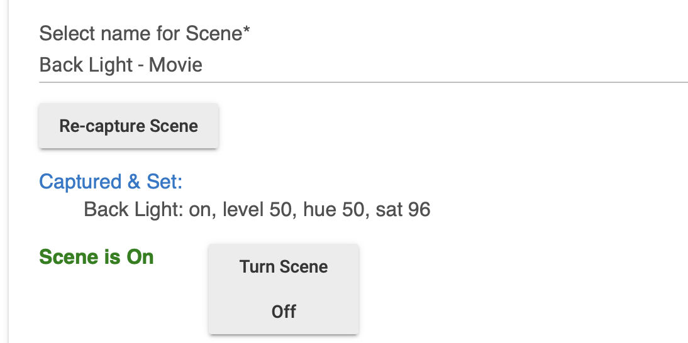Click the word 'Off' in the scene button
This screenshot has height=343, width=688.
(x=284, y=312)
